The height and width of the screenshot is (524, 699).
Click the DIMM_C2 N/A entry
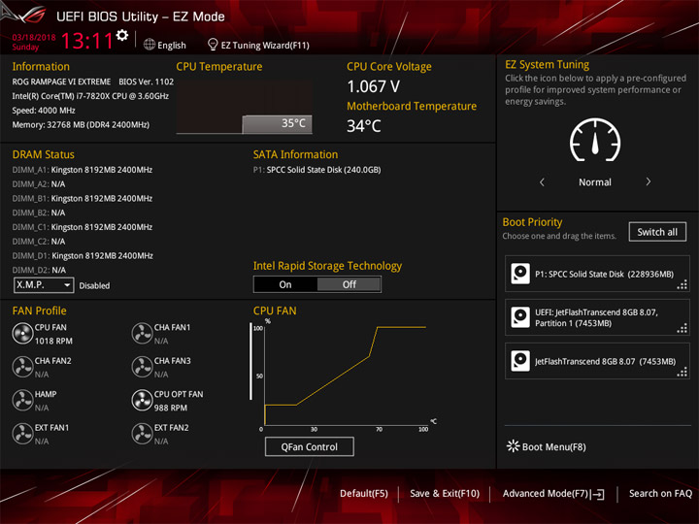(x=38, y=241)
